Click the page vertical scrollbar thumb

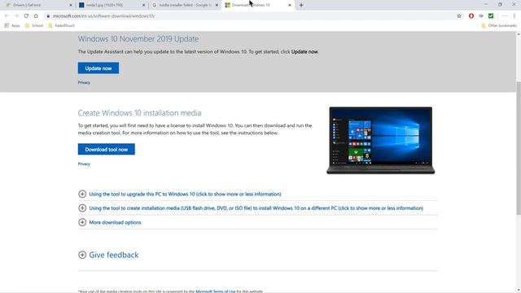(519, 148)
